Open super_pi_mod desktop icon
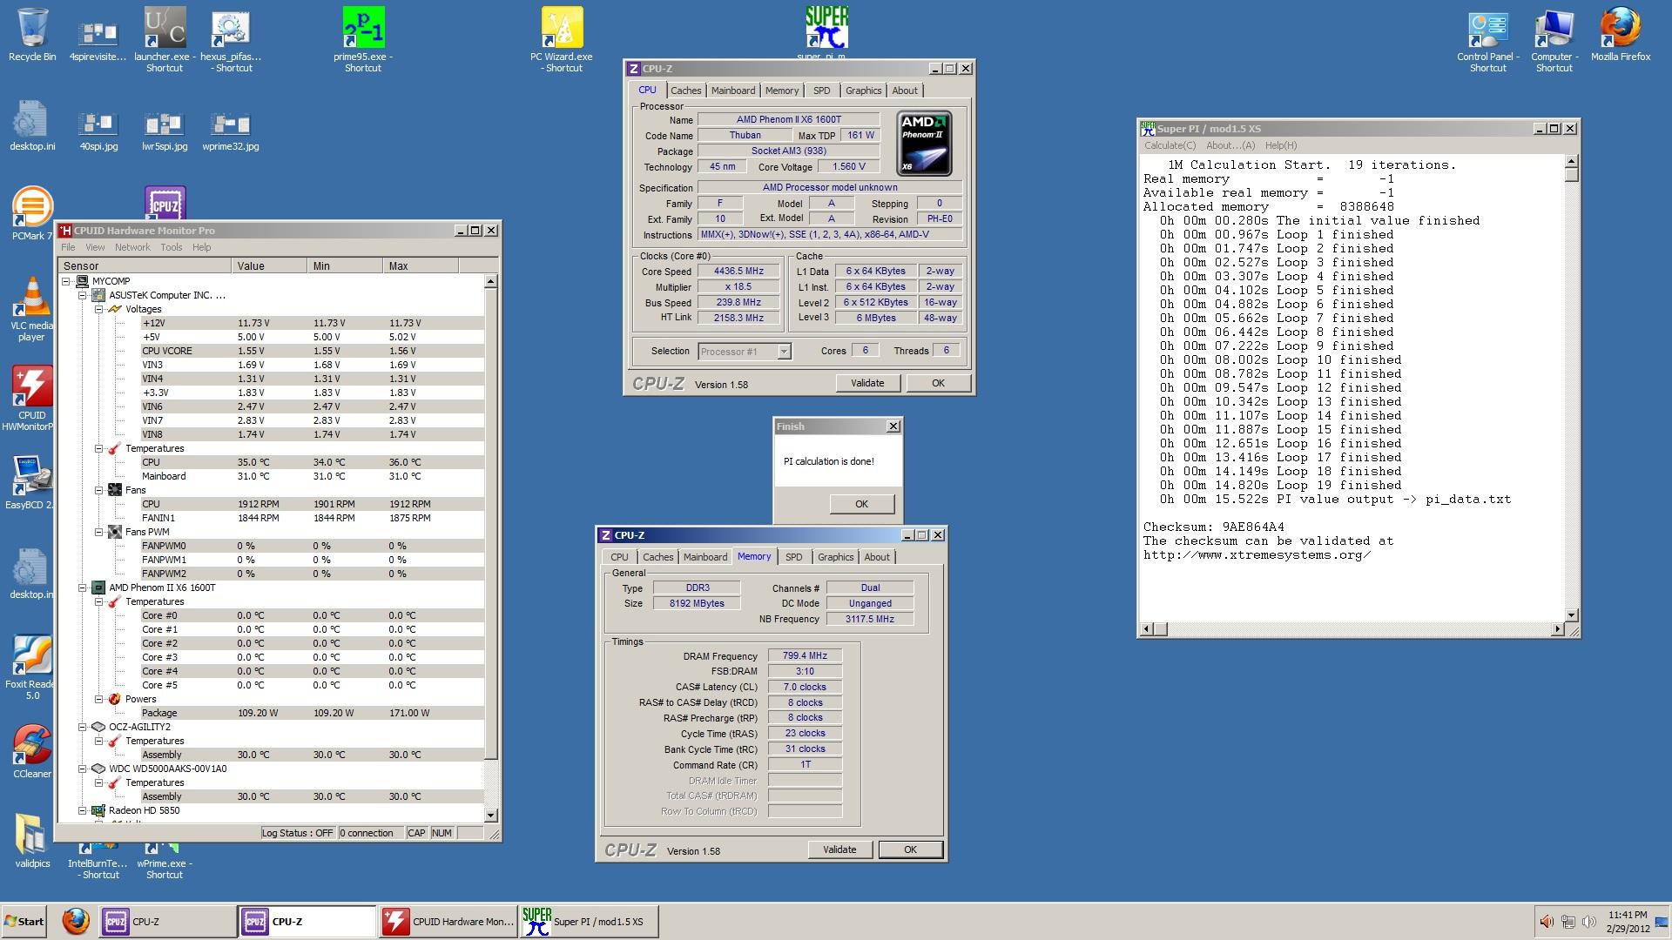Image resolution: width=1672 pixels, height=940 pixels. coord(826,33)
